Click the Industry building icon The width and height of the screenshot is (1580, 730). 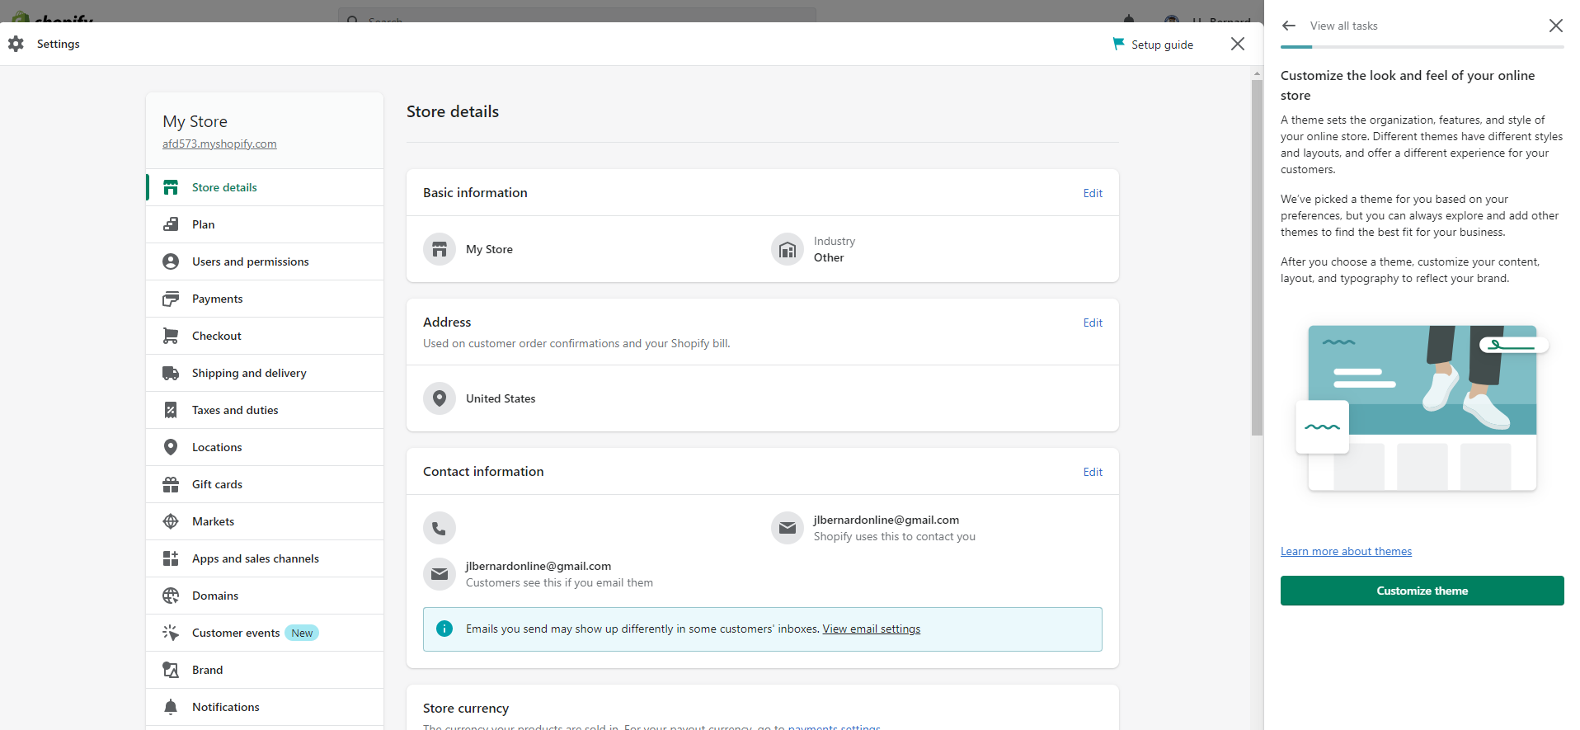[788, 249]
